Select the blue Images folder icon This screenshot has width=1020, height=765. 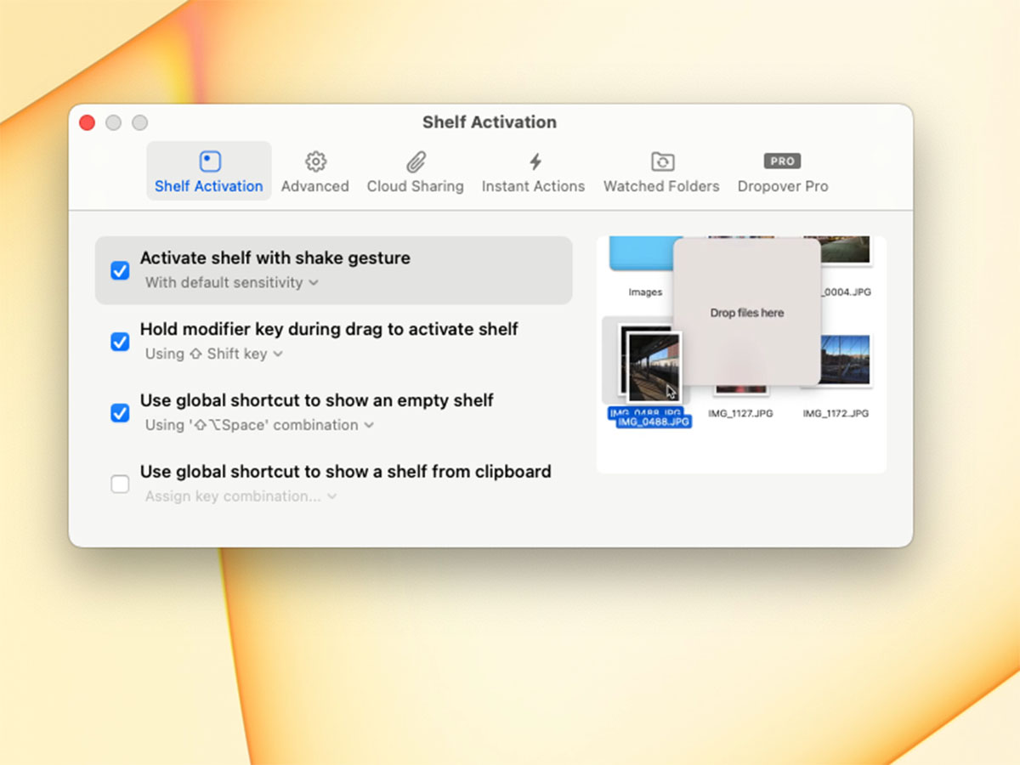pos(646,253)
